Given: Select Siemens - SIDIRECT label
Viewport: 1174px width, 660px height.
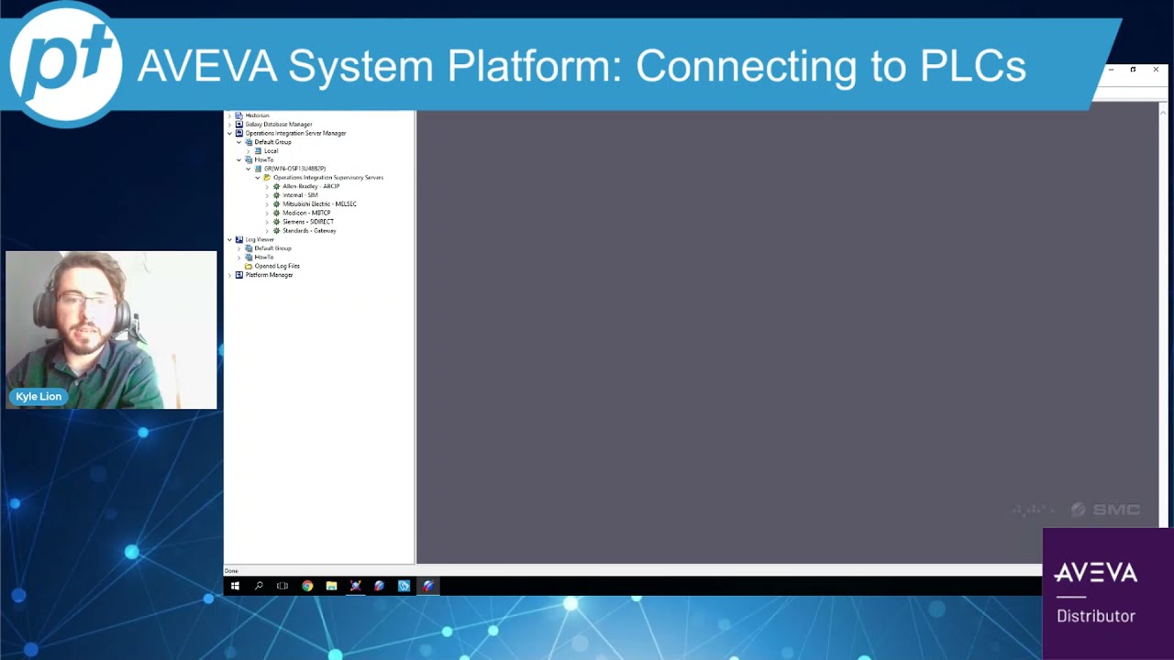Looking at the screenshot, I should pos(308,222).
